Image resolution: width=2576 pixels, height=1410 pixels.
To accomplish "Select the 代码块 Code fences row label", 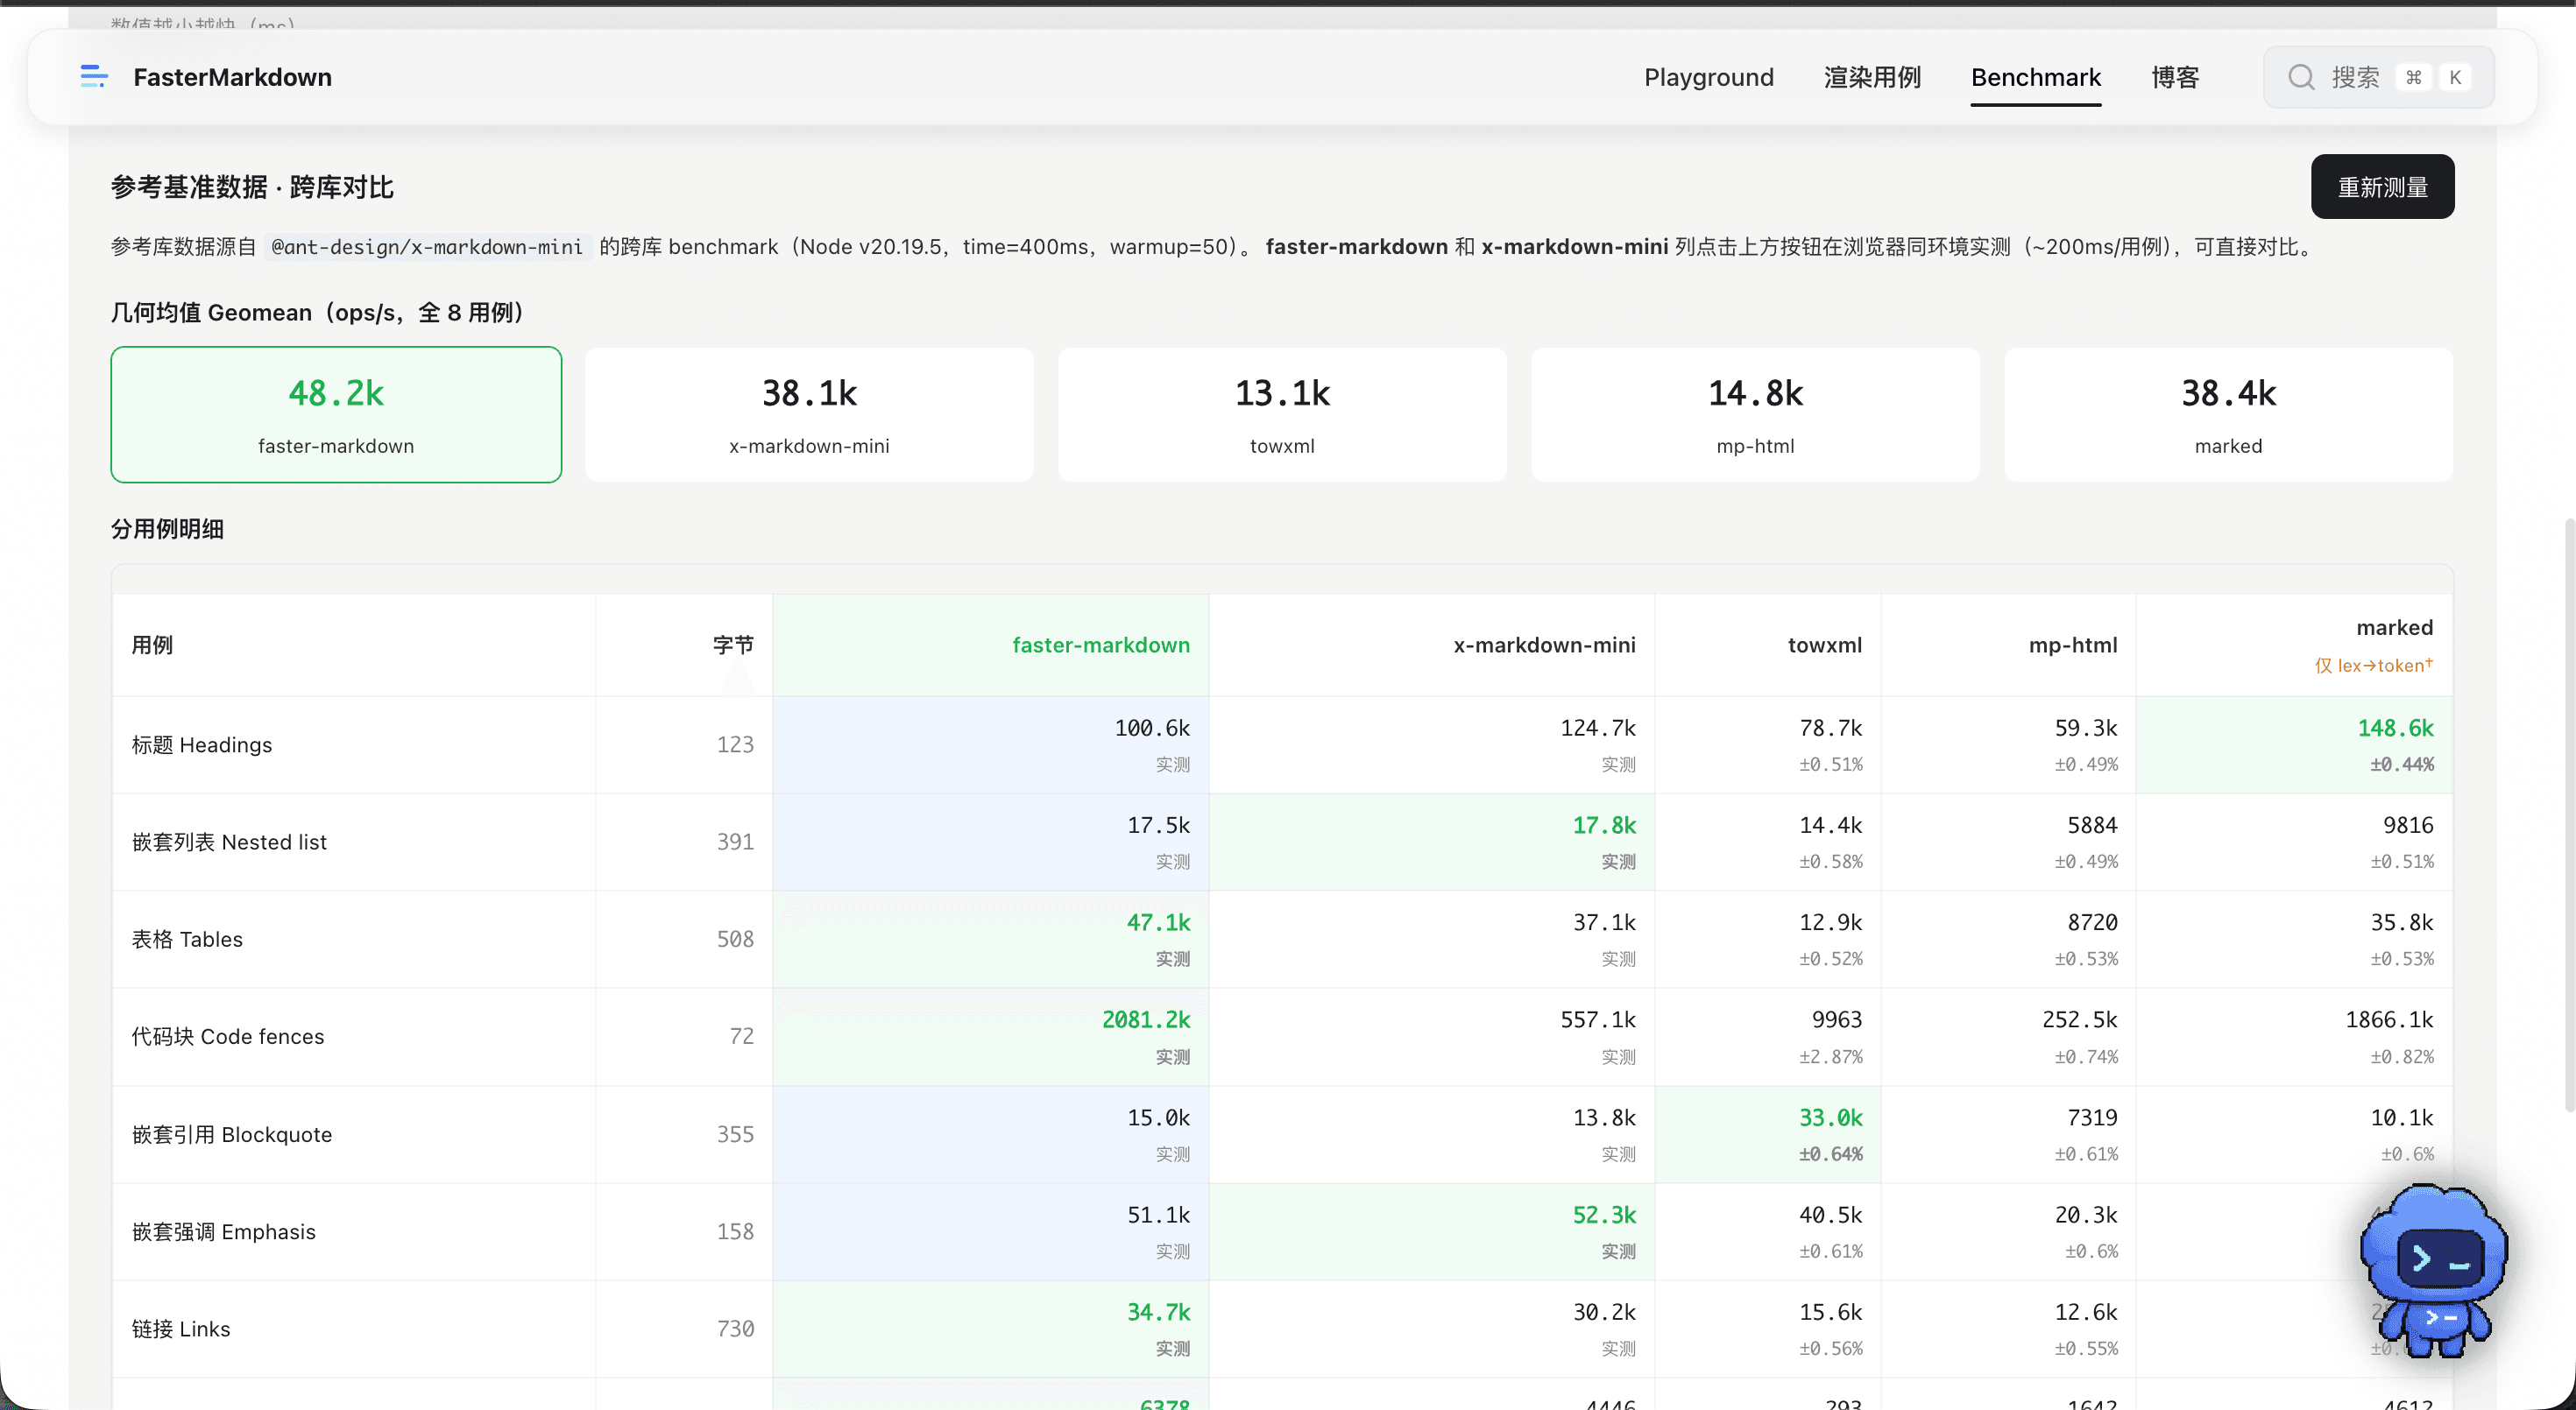I will 228,1036.
